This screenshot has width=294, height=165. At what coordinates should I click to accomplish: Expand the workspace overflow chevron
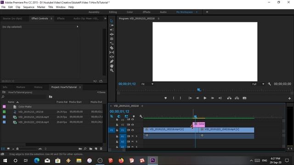point(207,12)
